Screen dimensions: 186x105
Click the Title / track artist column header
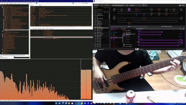[x=49, y=29]
